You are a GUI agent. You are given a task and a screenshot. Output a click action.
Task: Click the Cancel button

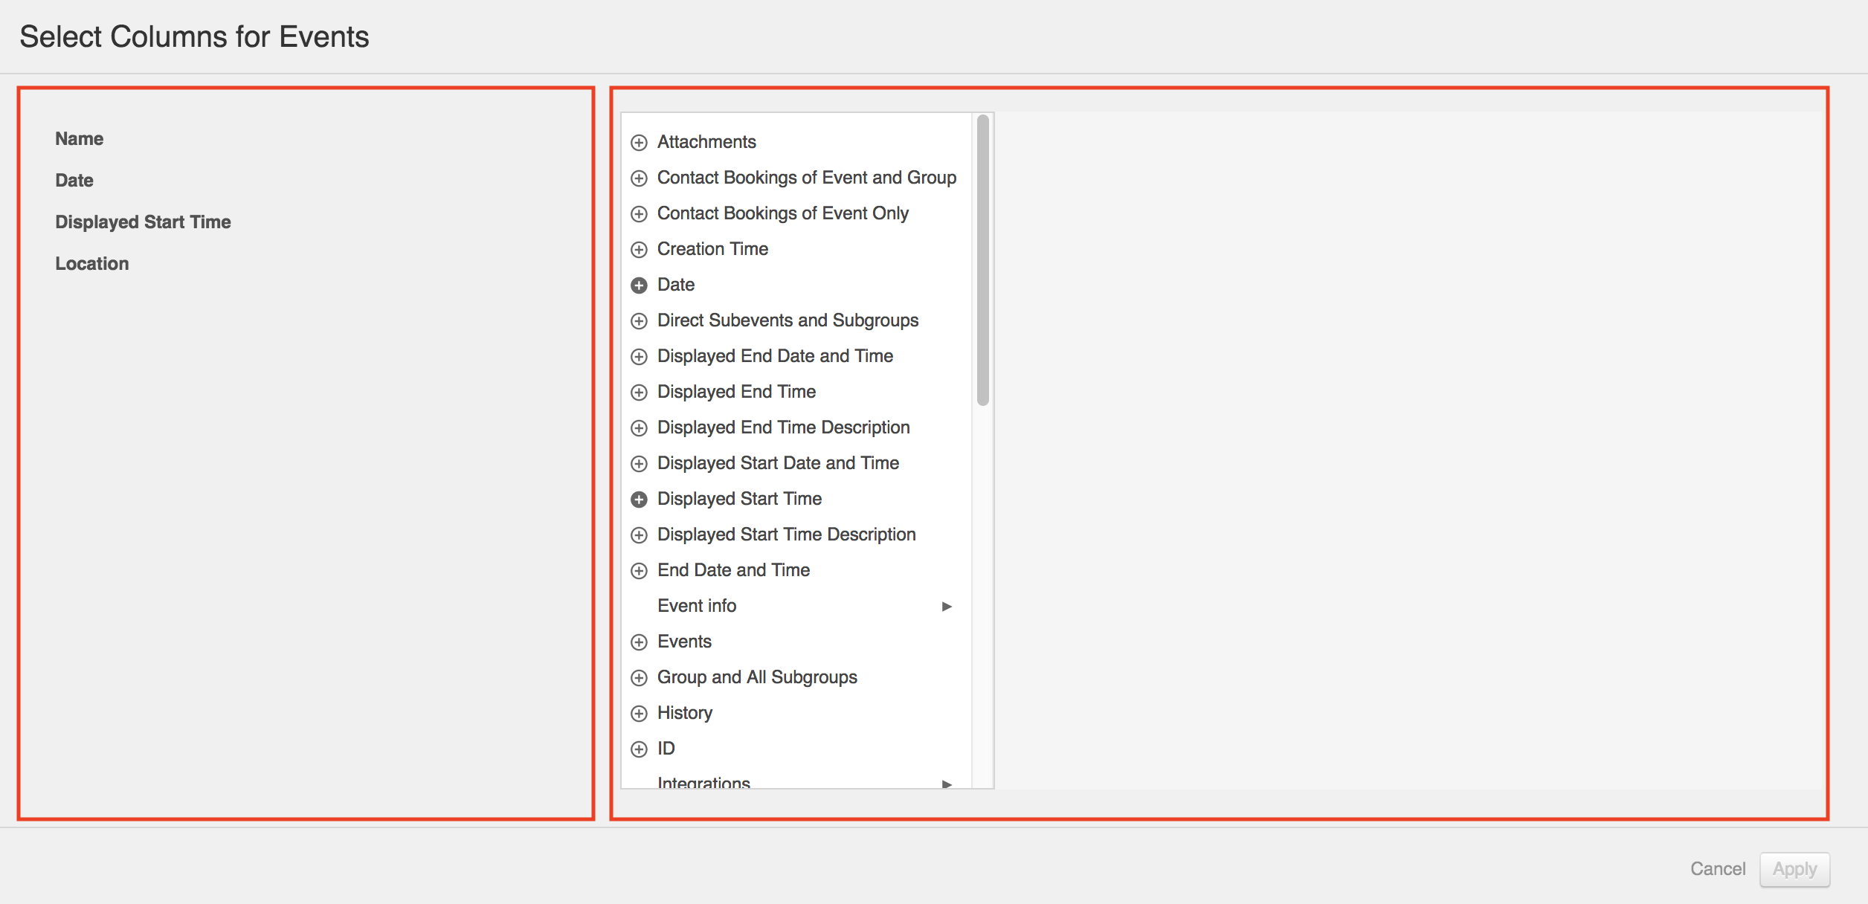click(1717, 869)
